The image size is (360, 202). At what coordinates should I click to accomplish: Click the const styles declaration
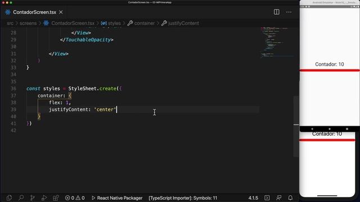(43, 89)
